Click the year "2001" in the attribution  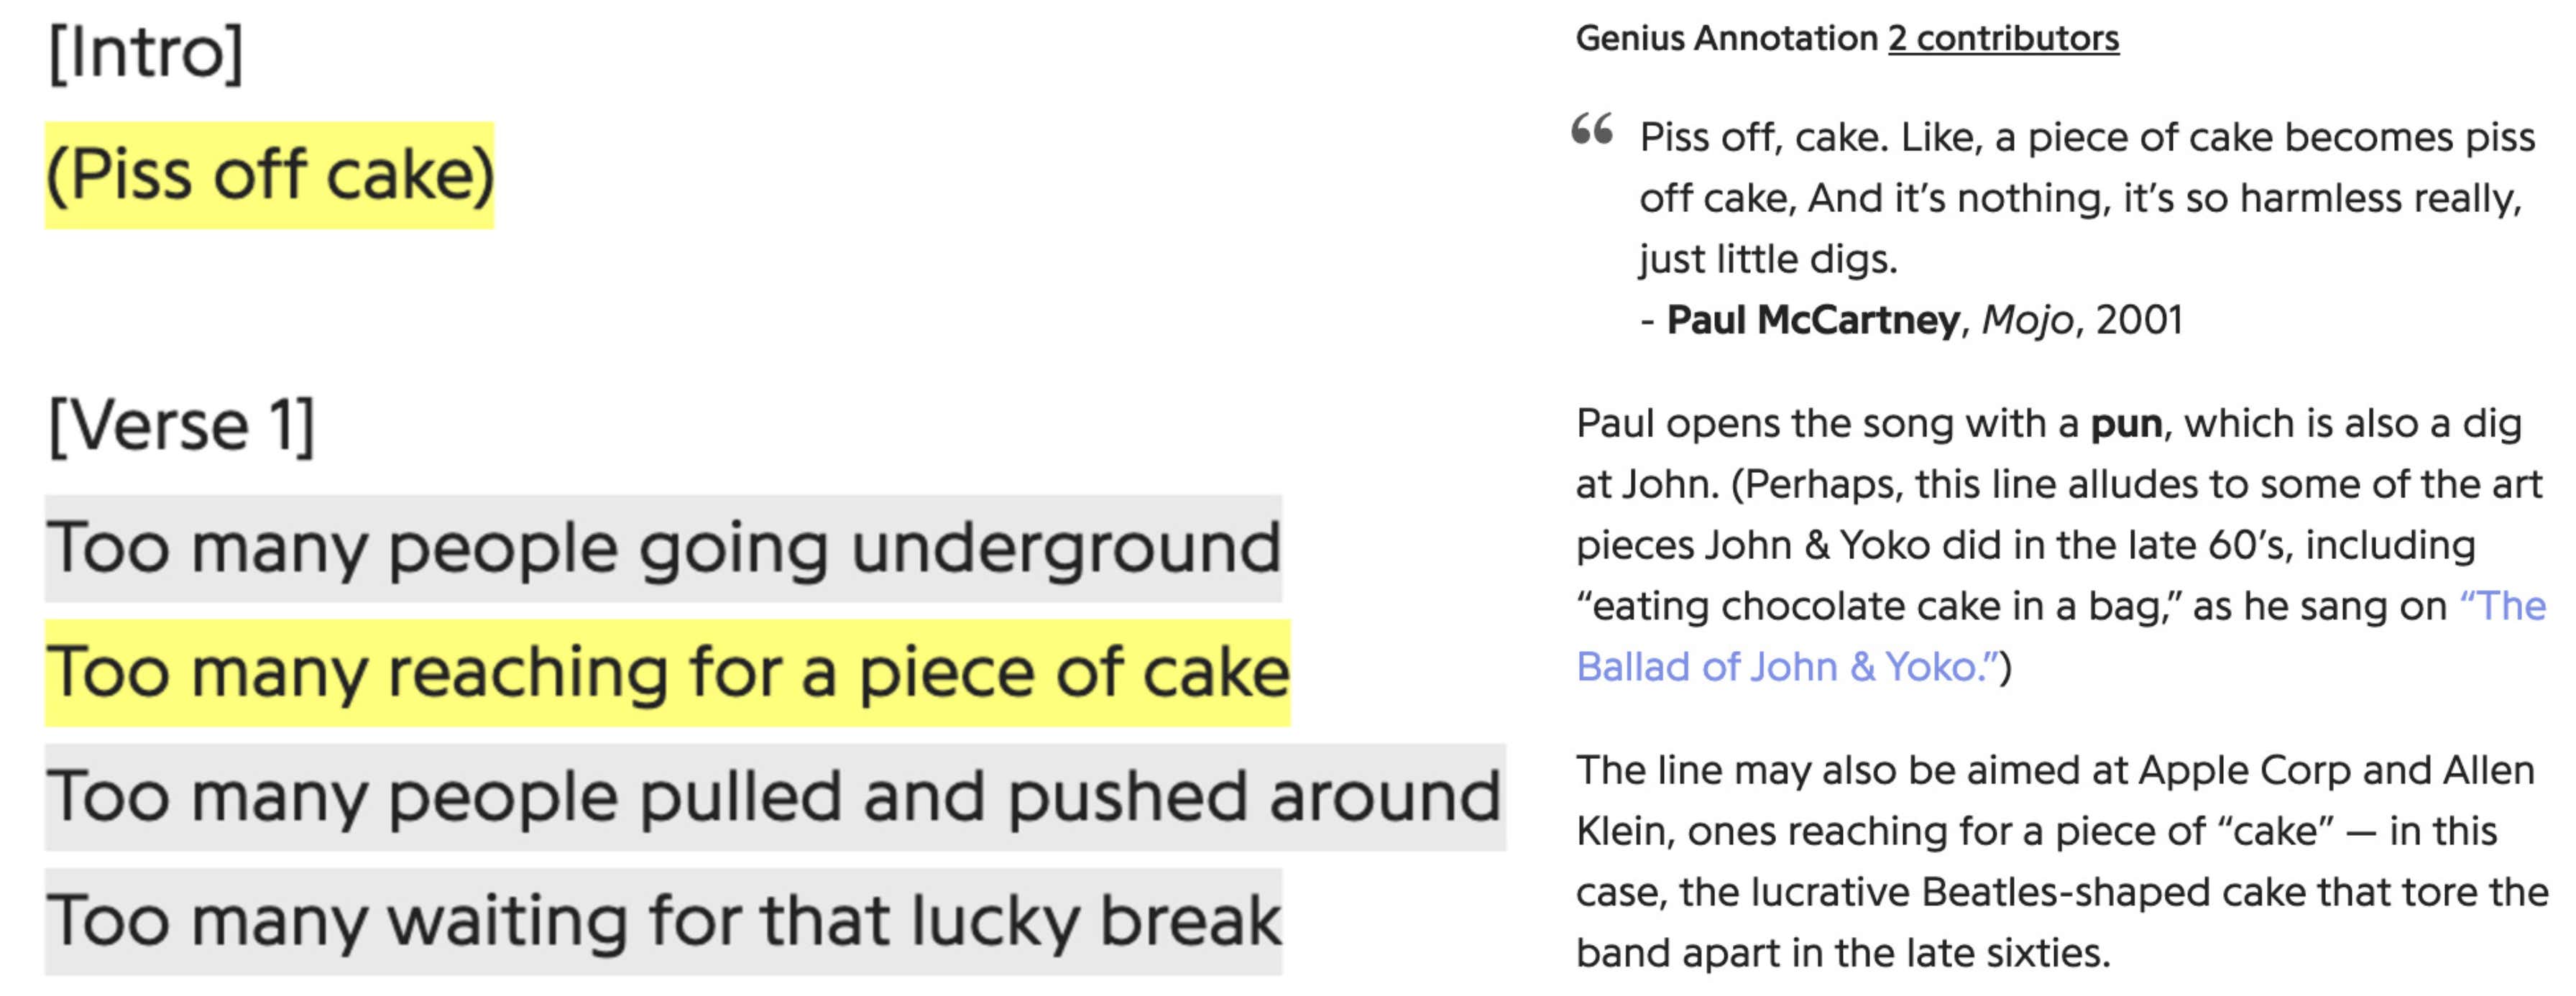point(2139,320)
